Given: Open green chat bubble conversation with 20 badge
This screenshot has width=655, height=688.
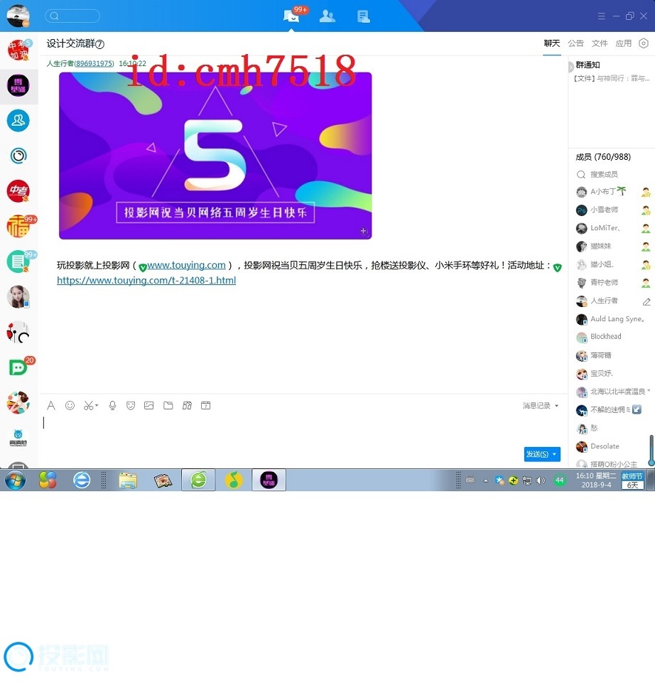Looking at the screenshot, I should (x=18, y=367).
